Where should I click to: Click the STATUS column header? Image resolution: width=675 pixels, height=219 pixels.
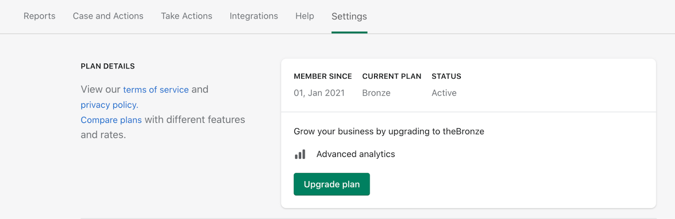click(x=446, y=76)
